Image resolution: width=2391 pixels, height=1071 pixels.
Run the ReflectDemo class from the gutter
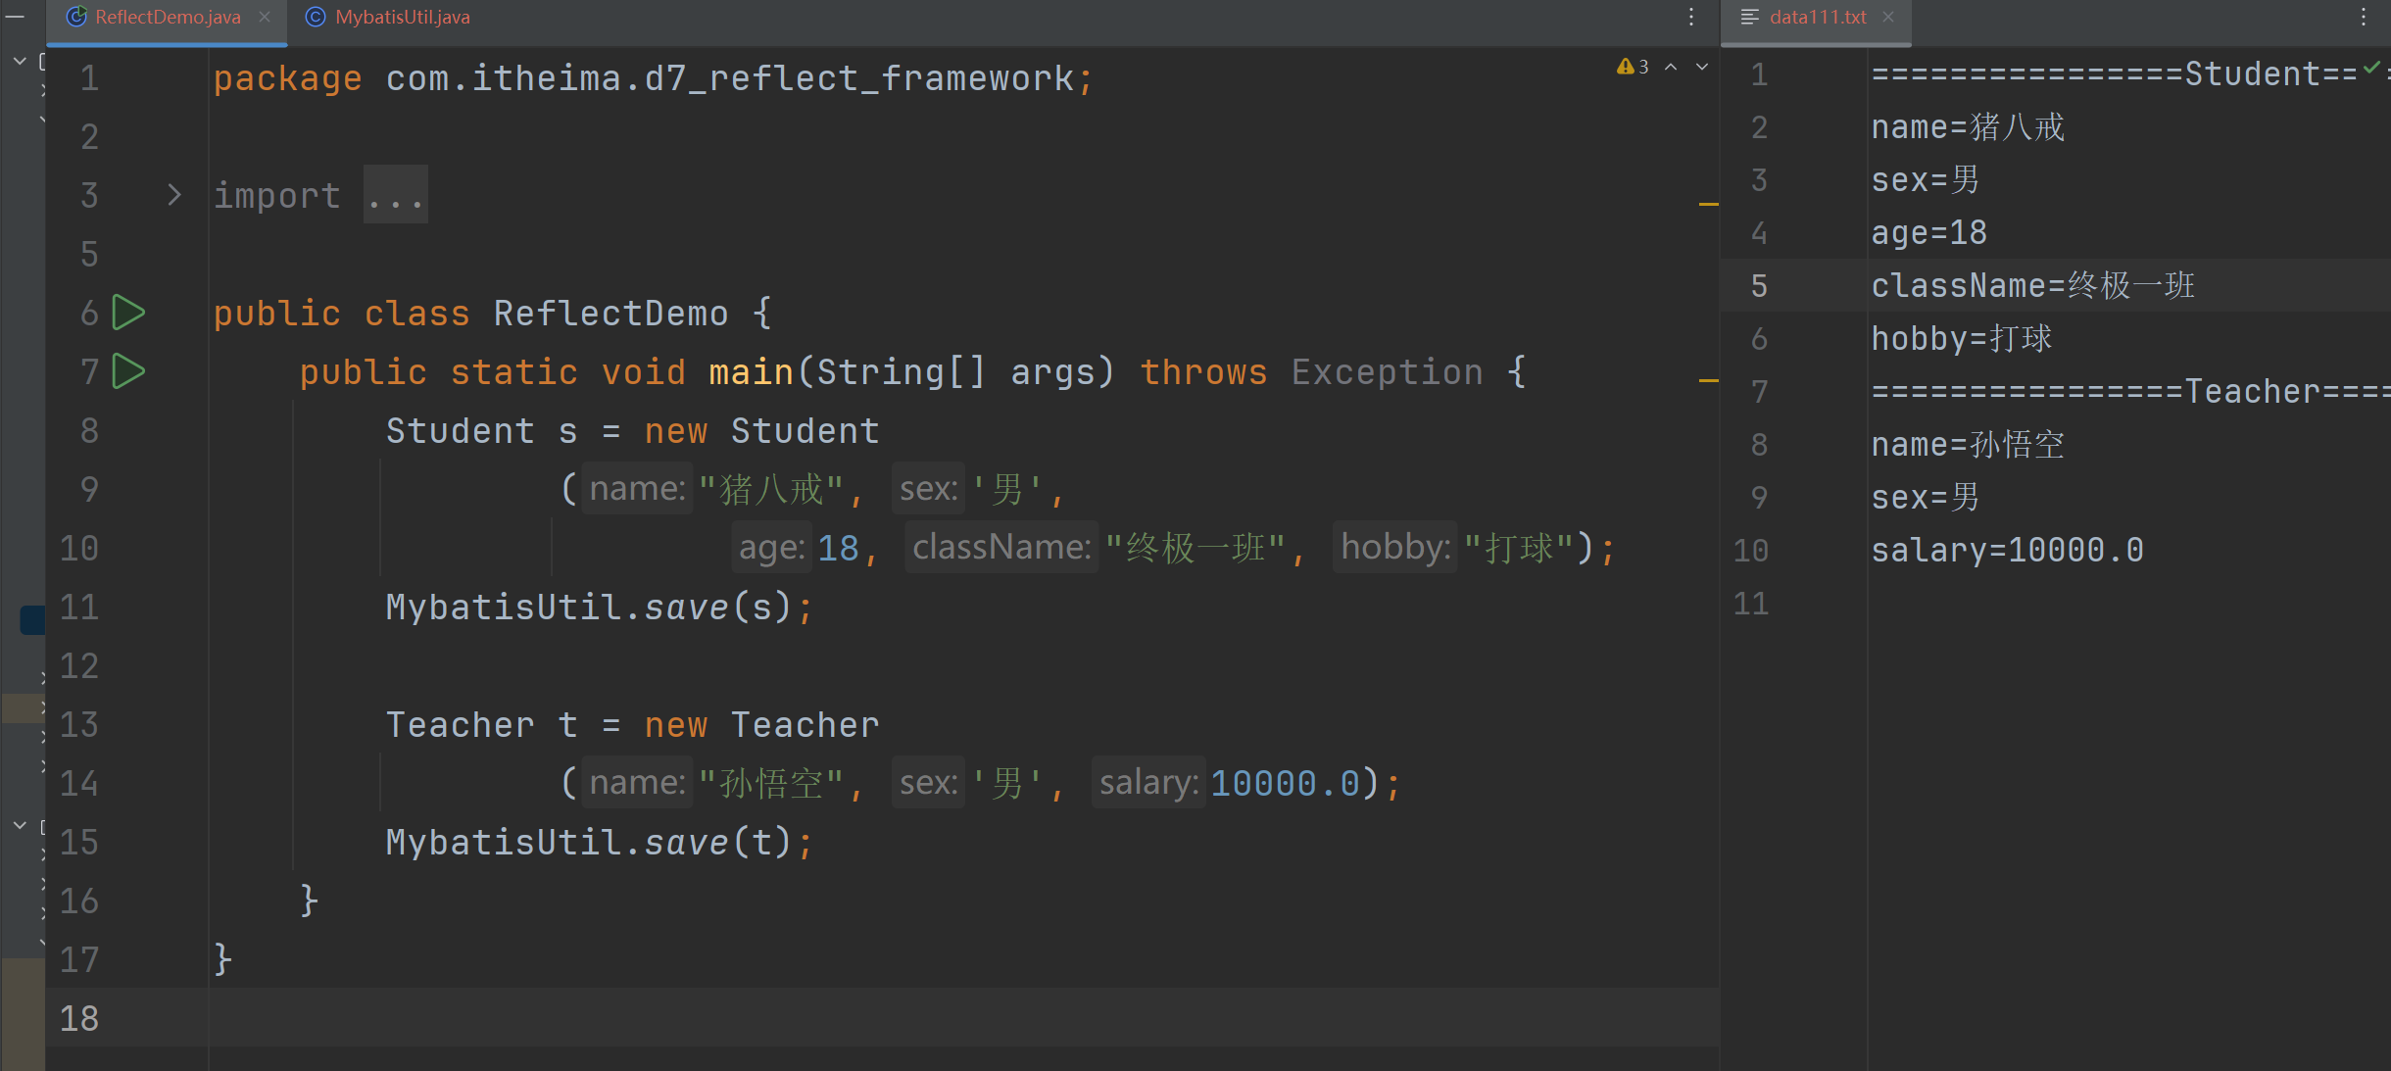[128, 313]
